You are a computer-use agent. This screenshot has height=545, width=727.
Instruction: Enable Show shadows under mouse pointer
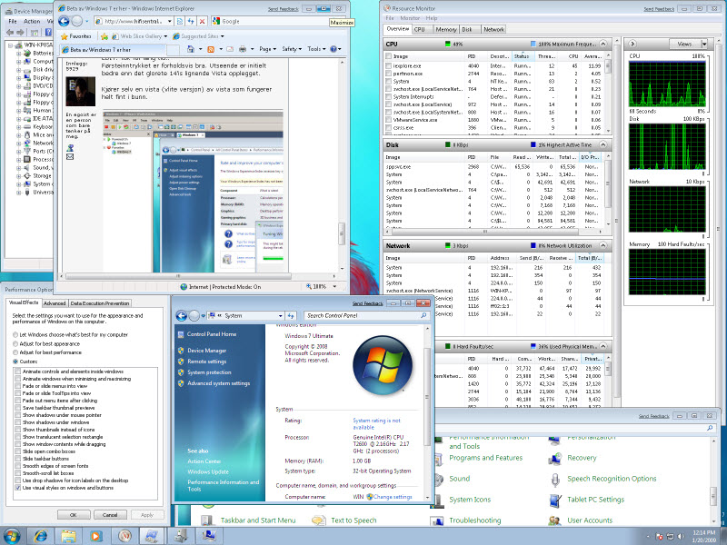point(18,415)
